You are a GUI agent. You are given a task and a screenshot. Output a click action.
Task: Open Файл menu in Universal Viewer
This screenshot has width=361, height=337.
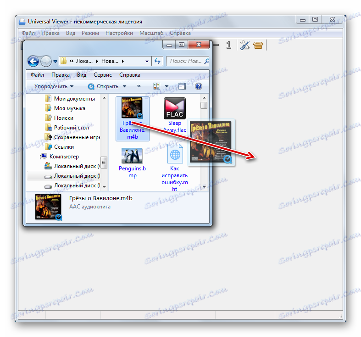[28, 33]
